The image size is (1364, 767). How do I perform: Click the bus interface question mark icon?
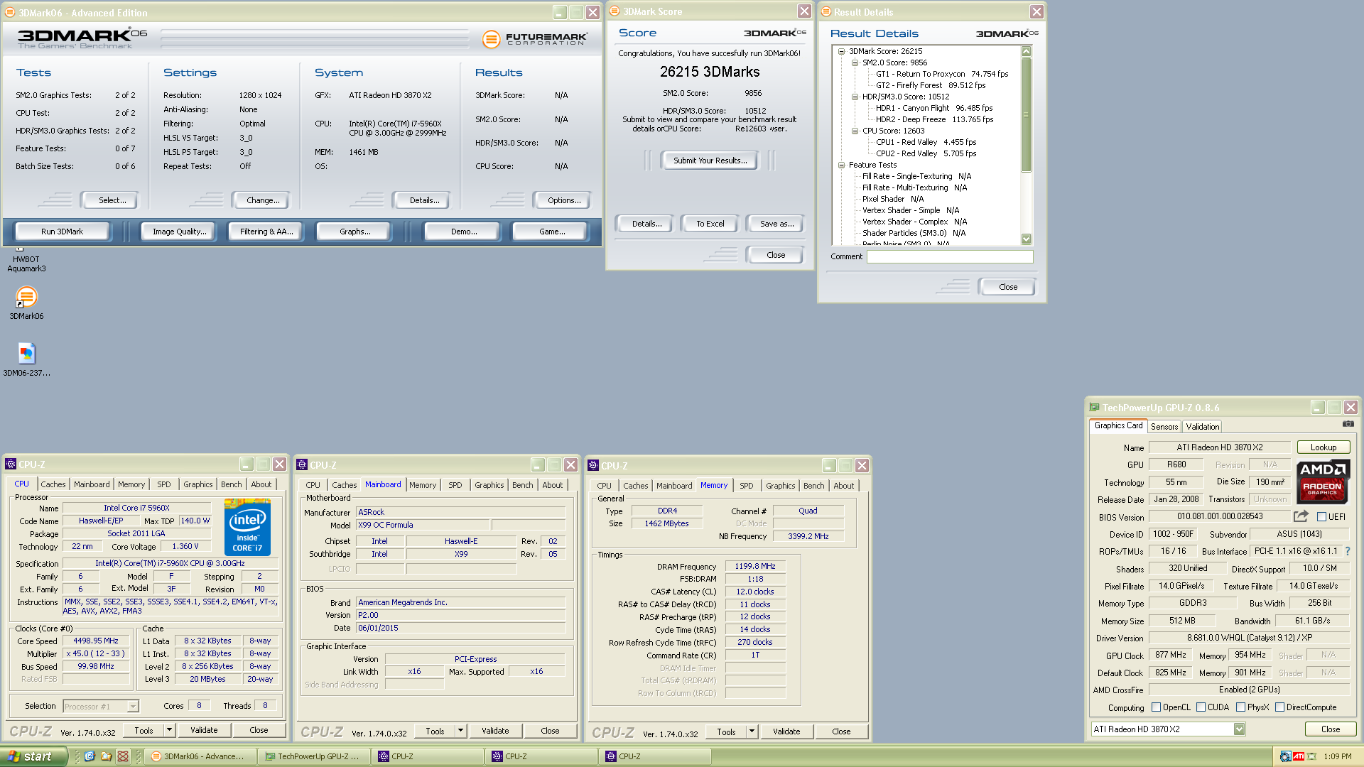pos(1348,551)
